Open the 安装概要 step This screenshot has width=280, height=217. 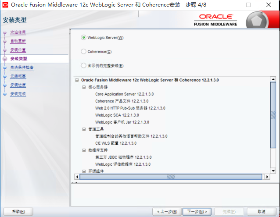18,76
